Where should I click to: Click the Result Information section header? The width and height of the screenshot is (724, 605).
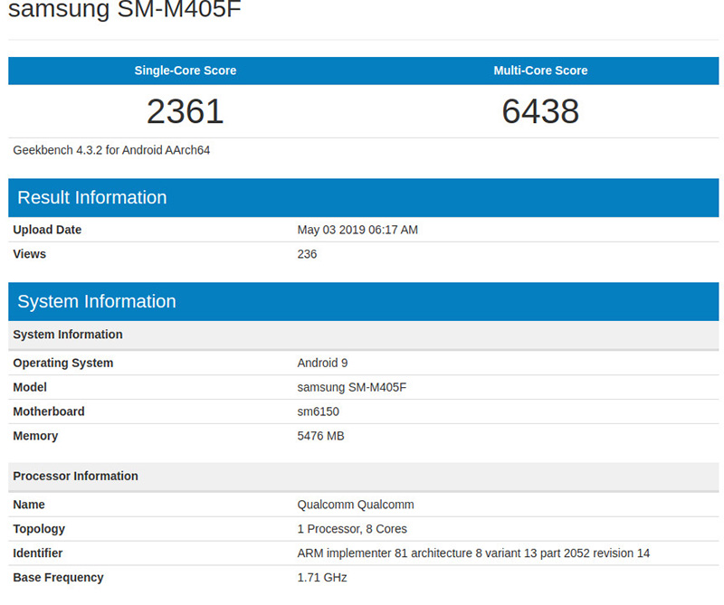click(92, 197)
